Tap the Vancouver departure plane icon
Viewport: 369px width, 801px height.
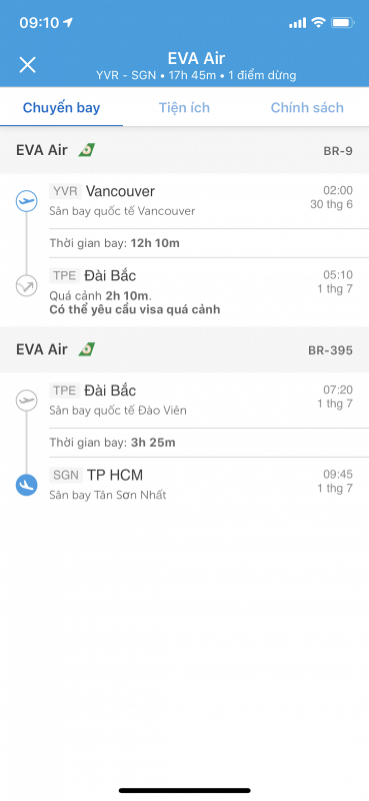pos(27,201)
